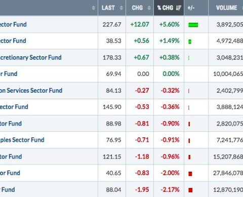The height and width of the screenshot is (197, 243).
Task: Click the red bar for -2.17%
Action: (x=190, y=190)
